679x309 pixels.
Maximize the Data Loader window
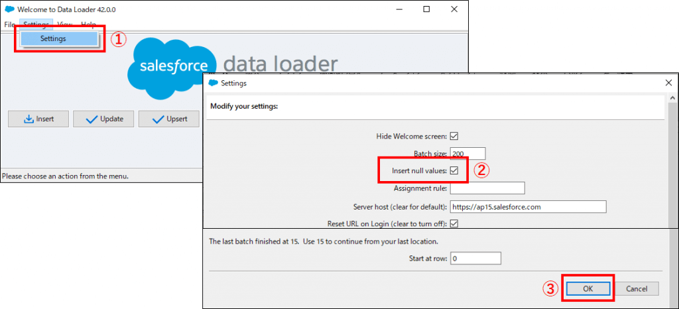tap(426, 9)
